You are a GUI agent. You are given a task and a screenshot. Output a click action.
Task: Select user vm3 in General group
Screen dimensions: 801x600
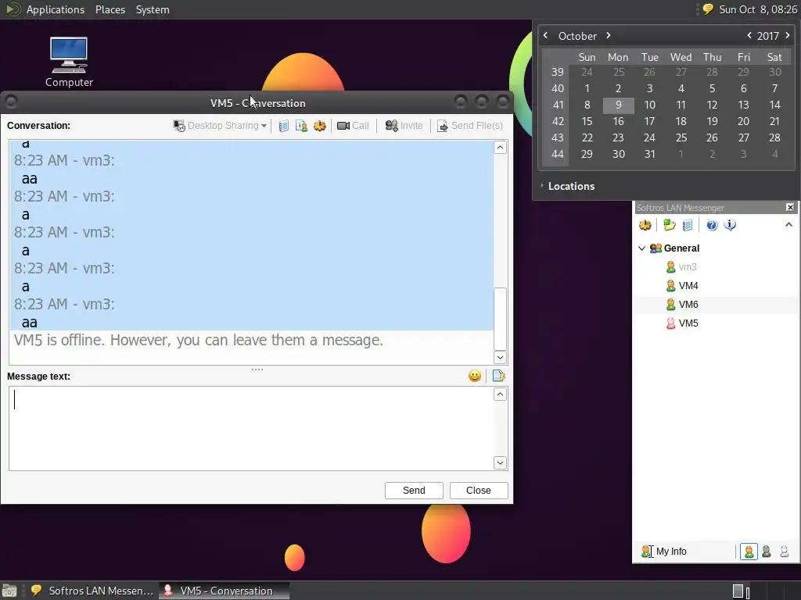pos(688,267)
